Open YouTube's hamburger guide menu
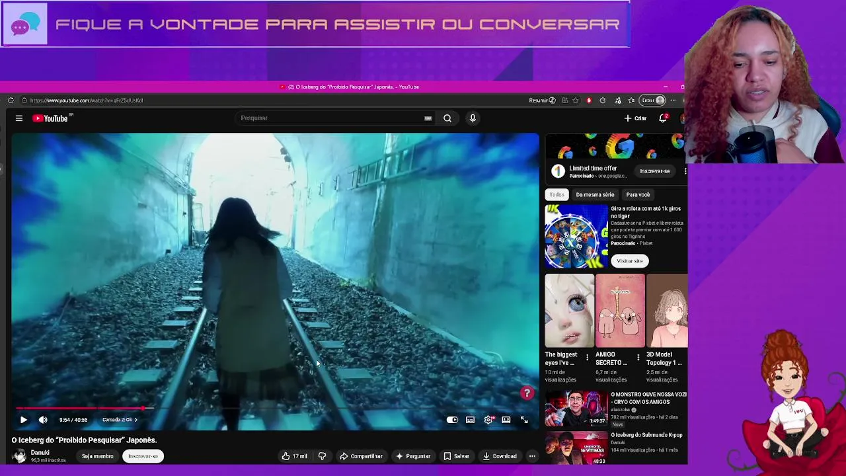846x476 pixels. pos(19,118)
